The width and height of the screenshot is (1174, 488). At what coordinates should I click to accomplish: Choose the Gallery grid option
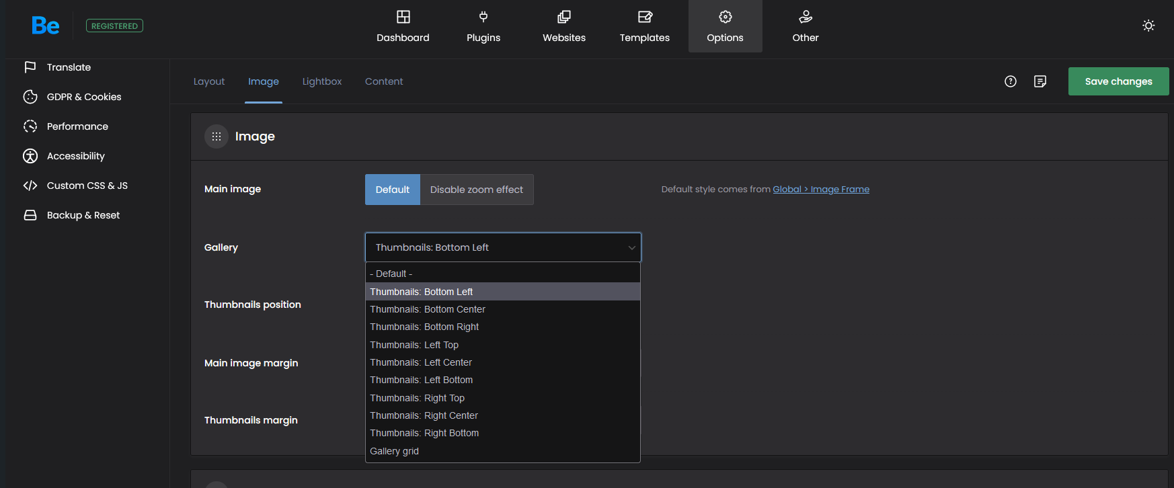click(503, 451)
